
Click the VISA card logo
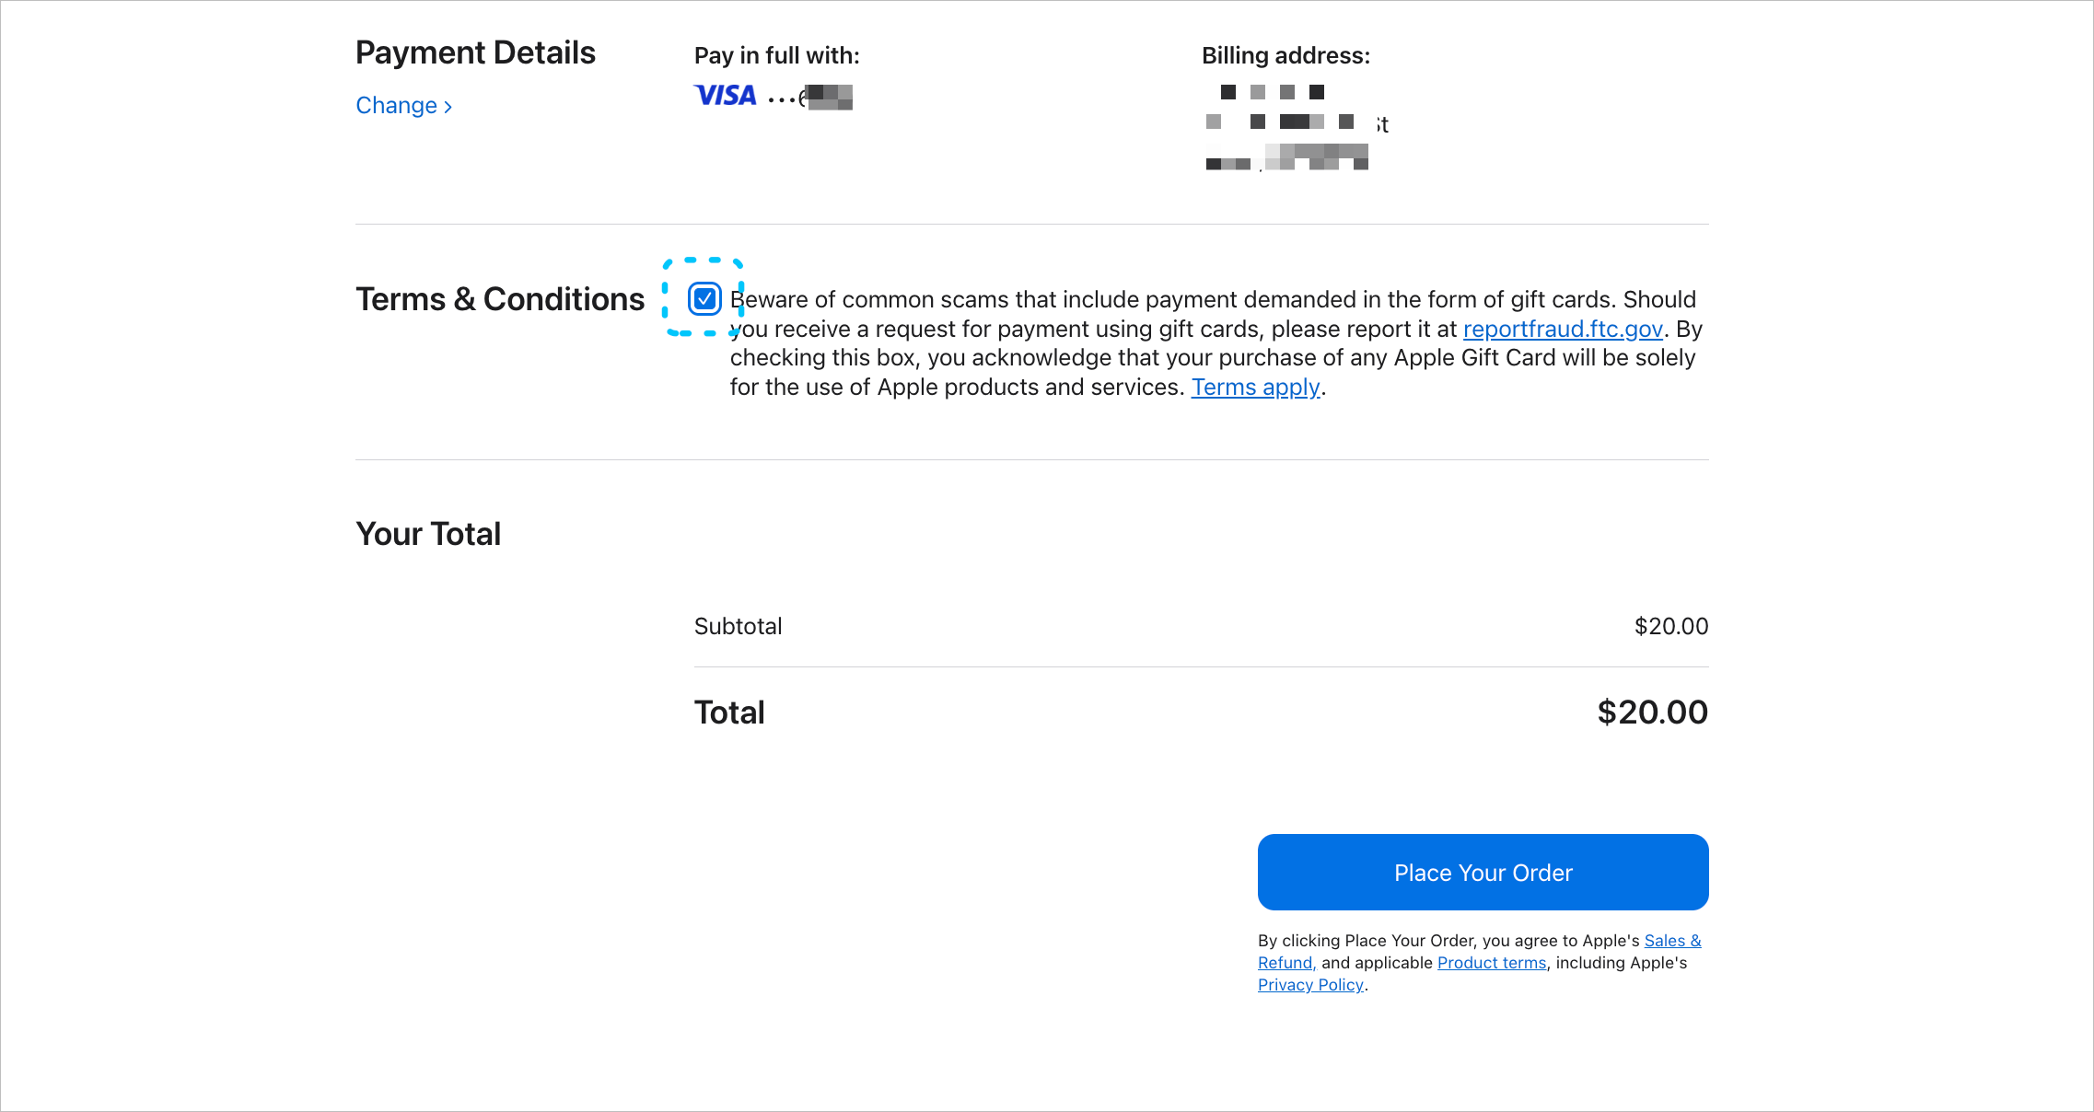coord(725,96)
